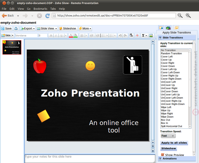Open the Bookmarks menu
The height and width of the screenshot is (163, 199).
pyautogui.click(x=40, y=9)
